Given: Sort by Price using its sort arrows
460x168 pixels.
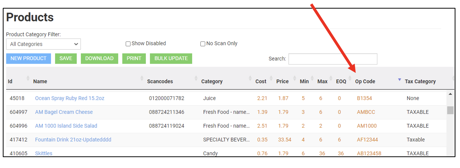Looking at the screenshot, I should pyautogui.click(x=295, y=78).
